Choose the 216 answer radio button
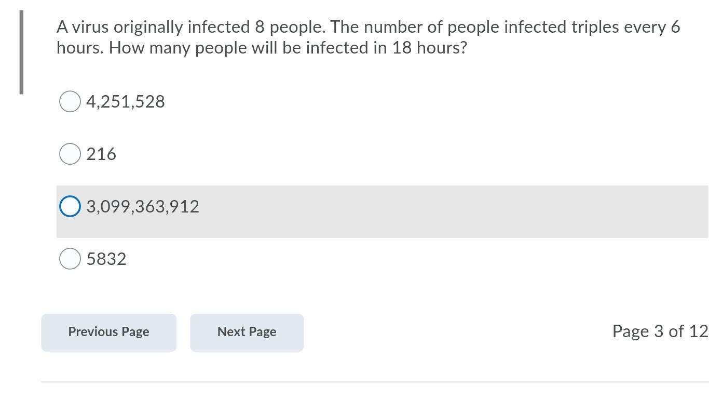This screenshot has height=399, width=709. (70, 154)
